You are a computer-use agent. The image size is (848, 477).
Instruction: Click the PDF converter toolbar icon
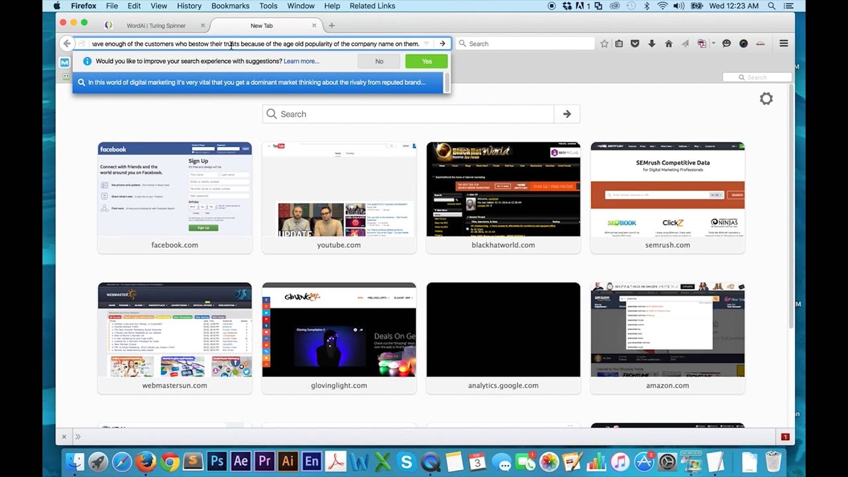point(702,44)
